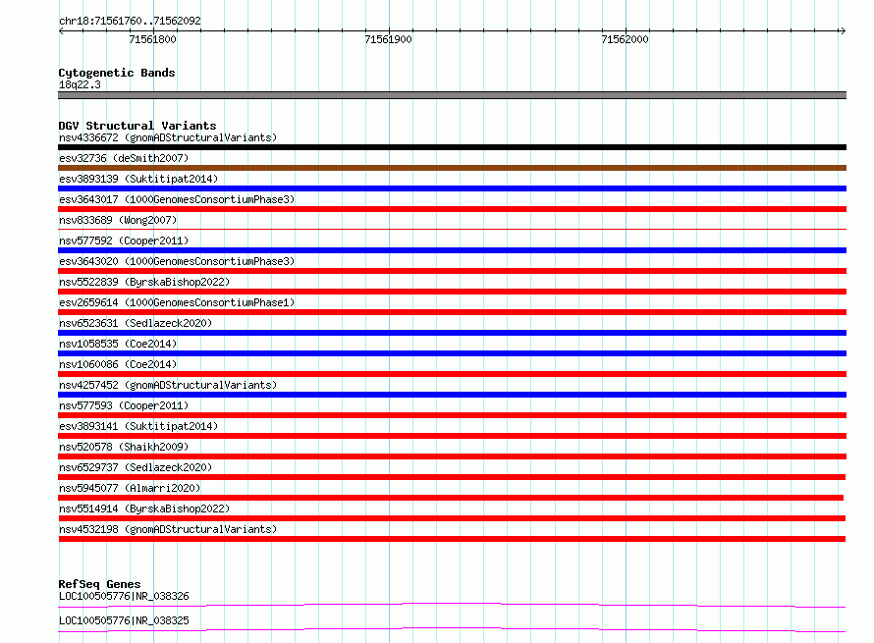Select the 18q22.3 band label

80,84
